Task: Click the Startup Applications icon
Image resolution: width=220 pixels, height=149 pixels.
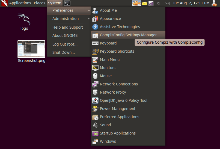Action: [x=95, y=133]
